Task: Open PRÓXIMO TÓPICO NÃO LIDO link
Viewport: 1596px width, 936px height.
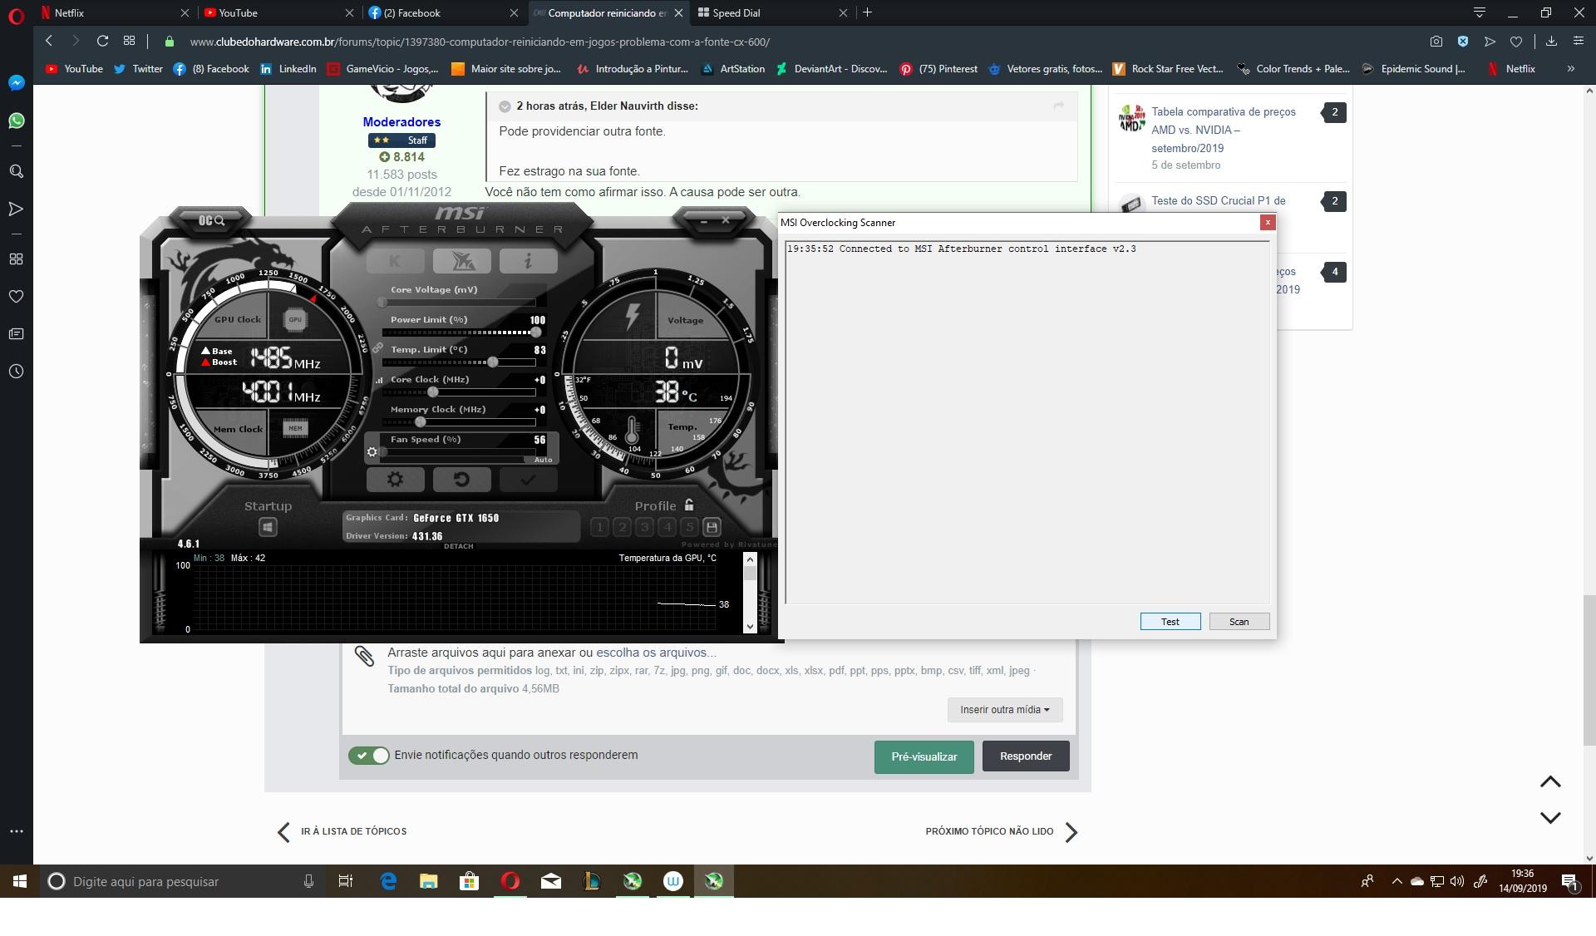Action: click(1002, 831)
